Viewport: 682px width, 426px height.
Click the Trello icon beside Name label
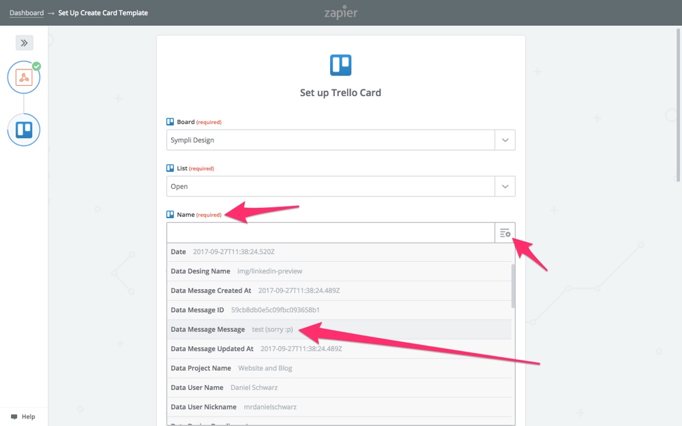coord(170,214)
